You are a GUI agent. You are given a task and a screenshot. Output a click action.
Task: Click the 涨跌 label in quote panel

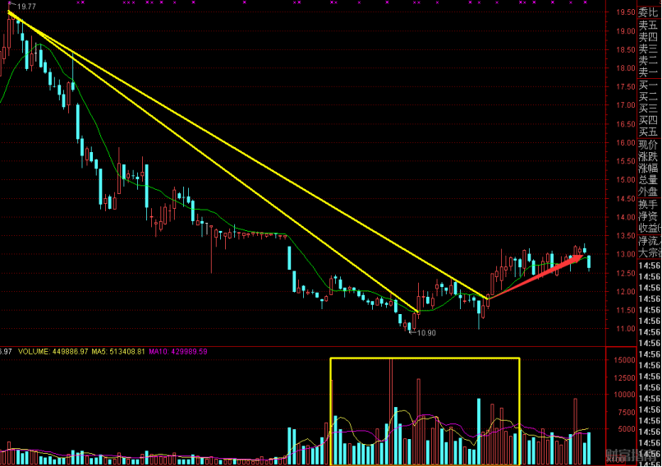648,157
